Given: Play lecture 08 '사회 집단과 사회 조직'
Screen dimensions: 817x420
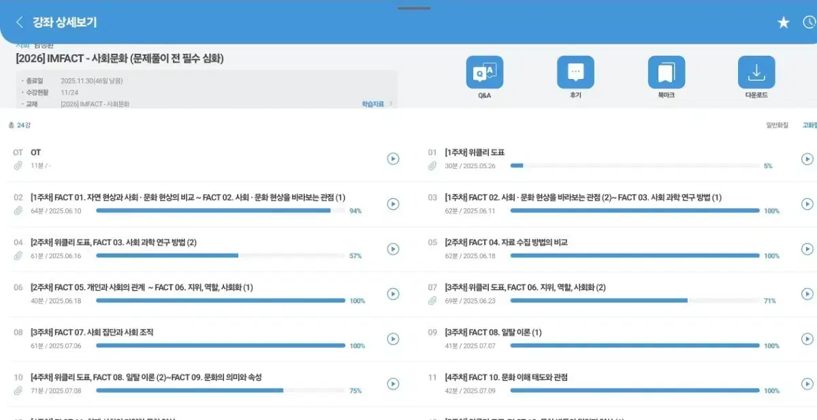Looking at the screenshot, I should click(393, 338).
